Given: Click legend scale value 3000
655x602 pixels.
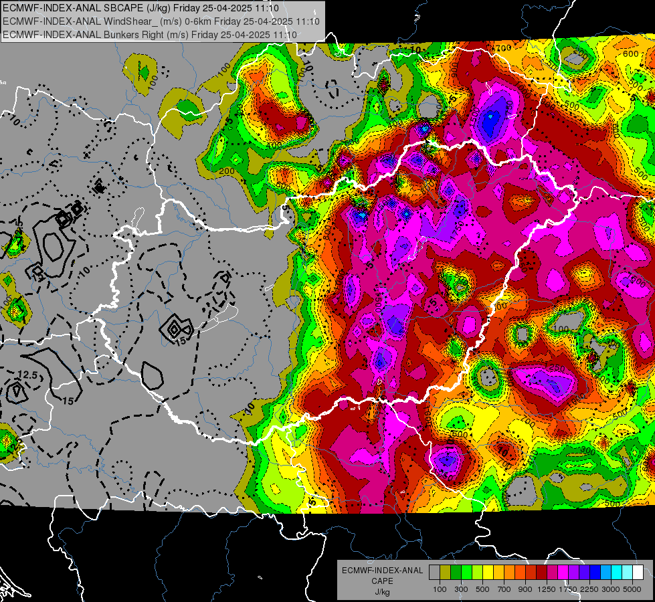Looking at the screenshot, I should 611,589.
